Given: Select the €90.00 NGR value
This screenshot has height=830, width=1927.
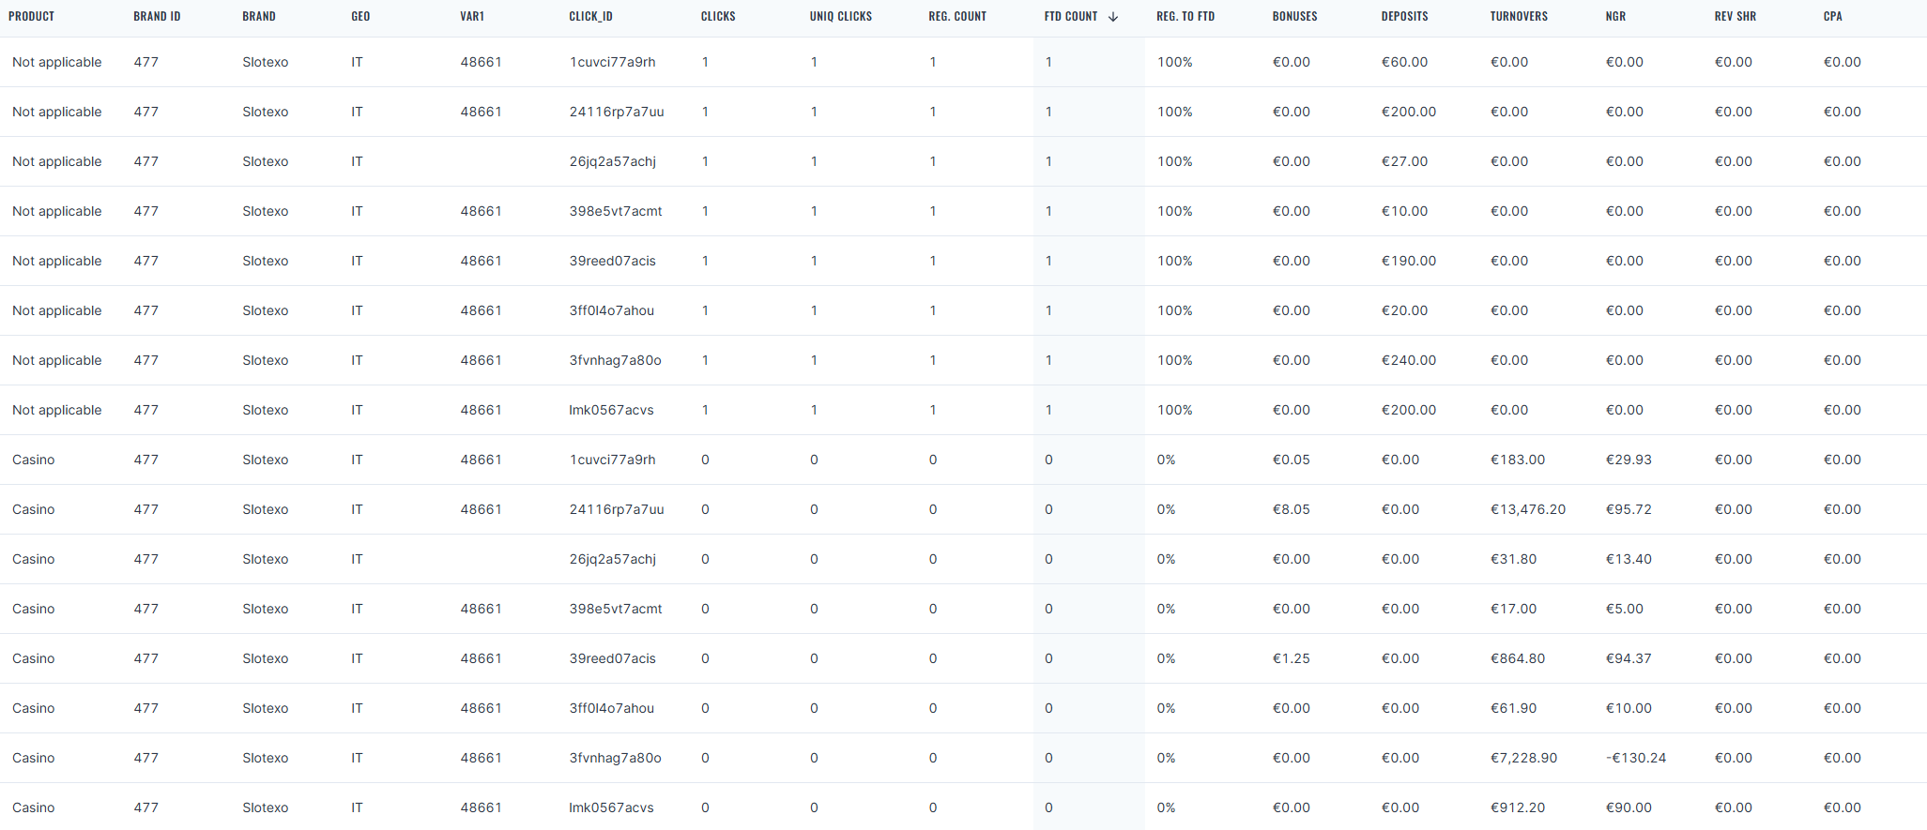Looking at the screenshot, I should [1629, 807].
